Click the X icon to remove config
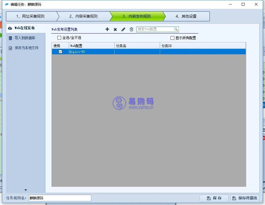The image size is (265, 205). point(115,29)
